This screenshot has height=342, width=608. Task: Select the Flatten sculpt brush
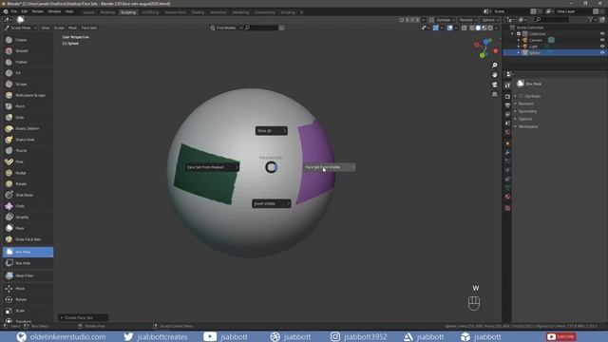tap(28, 62)
